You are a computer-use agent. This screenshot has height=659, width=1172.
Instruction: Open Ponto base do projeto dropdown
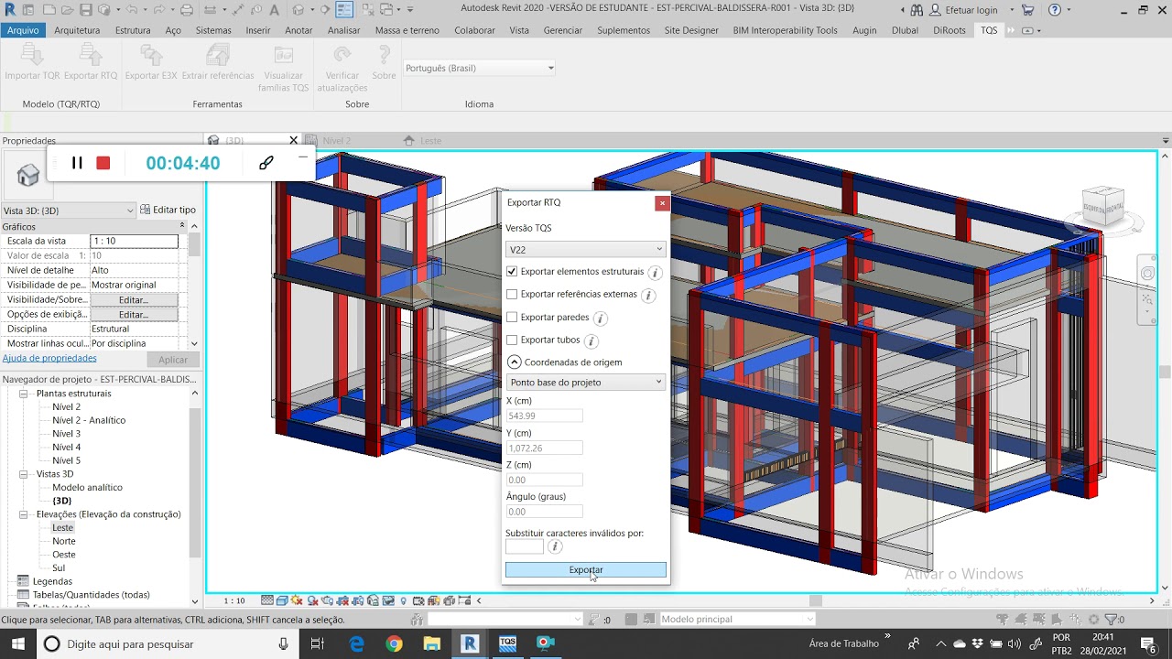tap(585, 382)
